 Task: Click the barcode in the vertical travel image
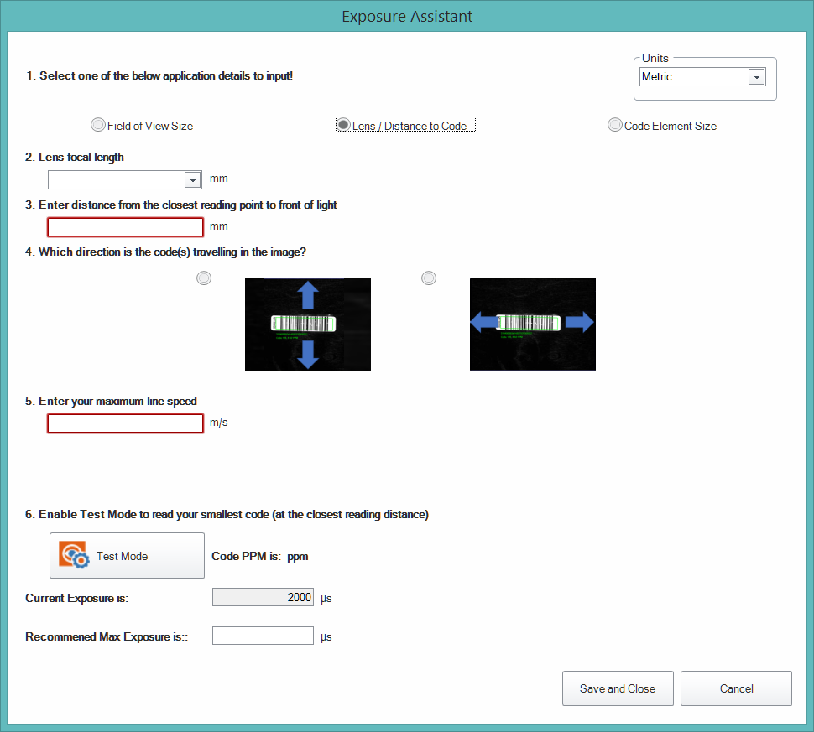(303, 324)
